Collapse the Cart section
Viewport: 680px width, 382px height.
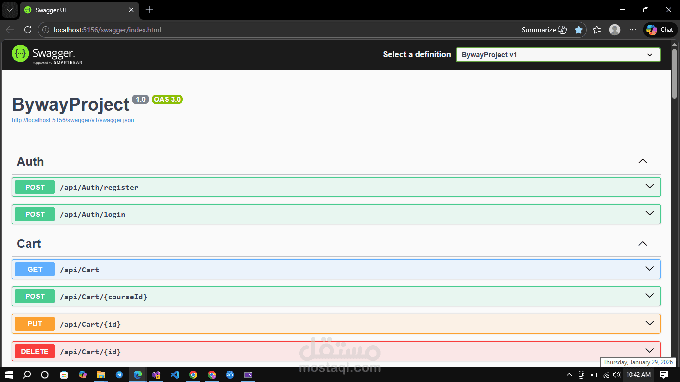tap(642, 244)
